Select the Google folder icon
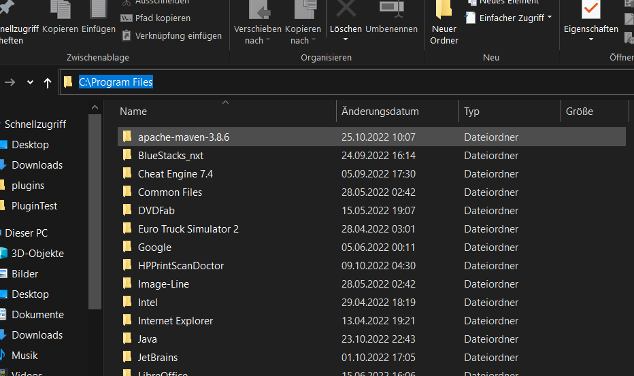 [x=127, y=247]
